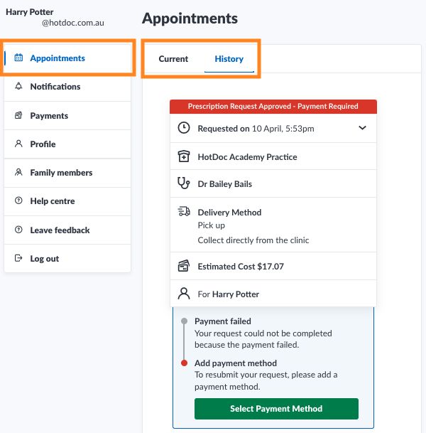426x433 pixels.
Task: Click the Log out arrow icon
Action: (x=18, y=259)
